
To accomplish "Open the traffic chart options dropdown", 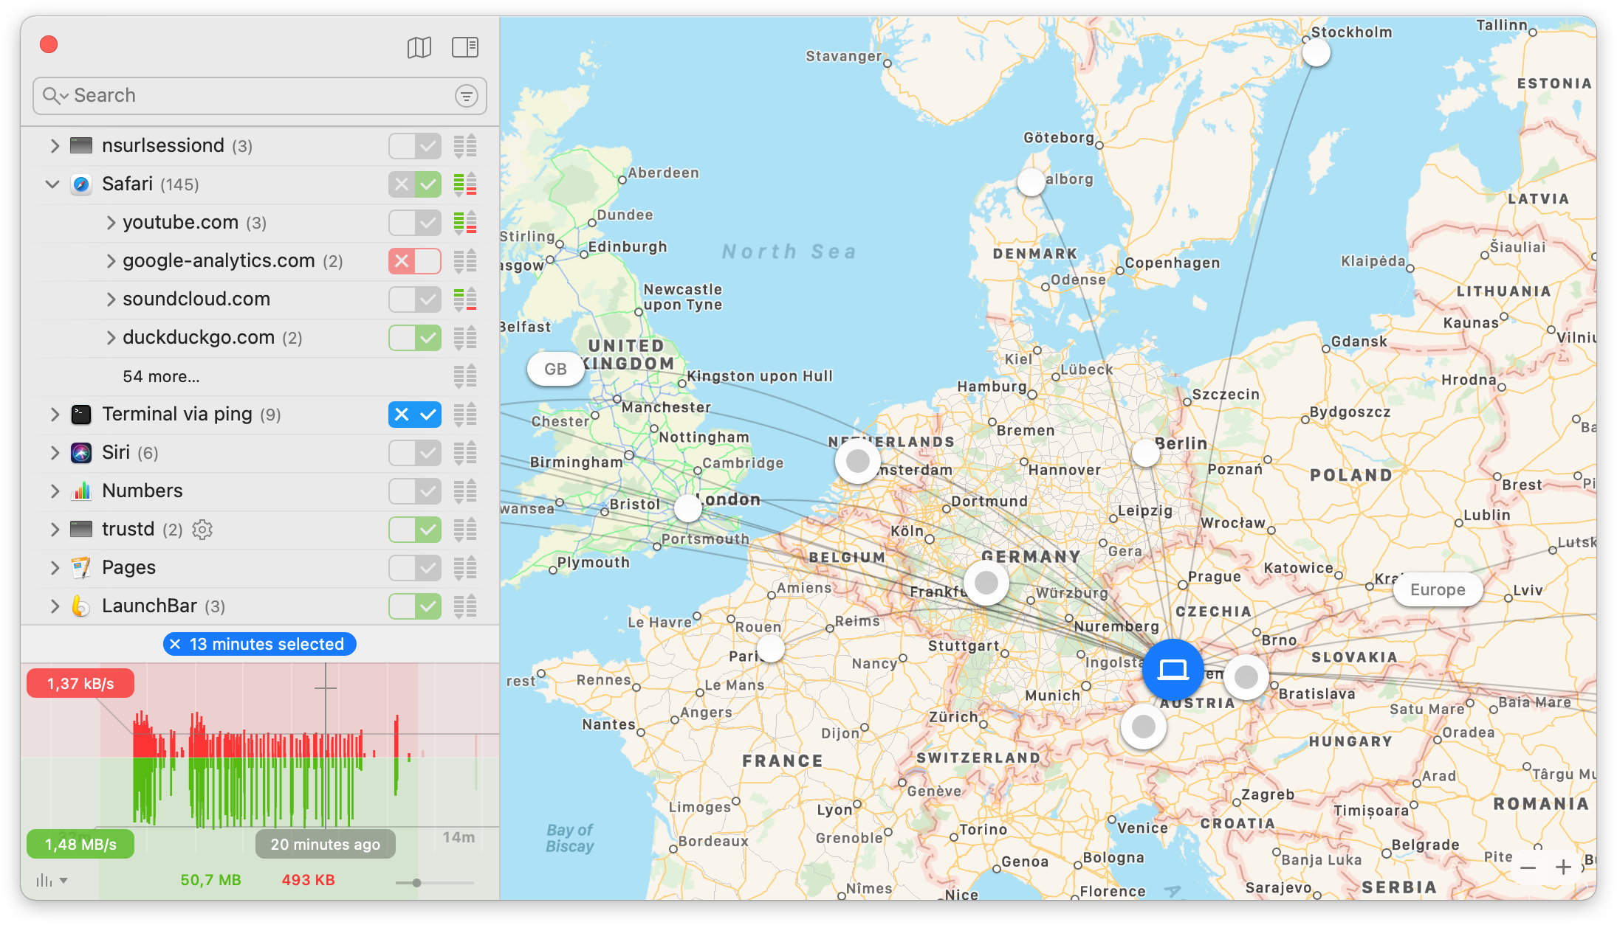I will [52, 880].
